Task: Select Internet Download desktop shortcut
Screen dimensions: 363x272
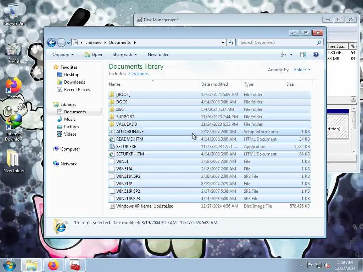Action: [13, 127]
